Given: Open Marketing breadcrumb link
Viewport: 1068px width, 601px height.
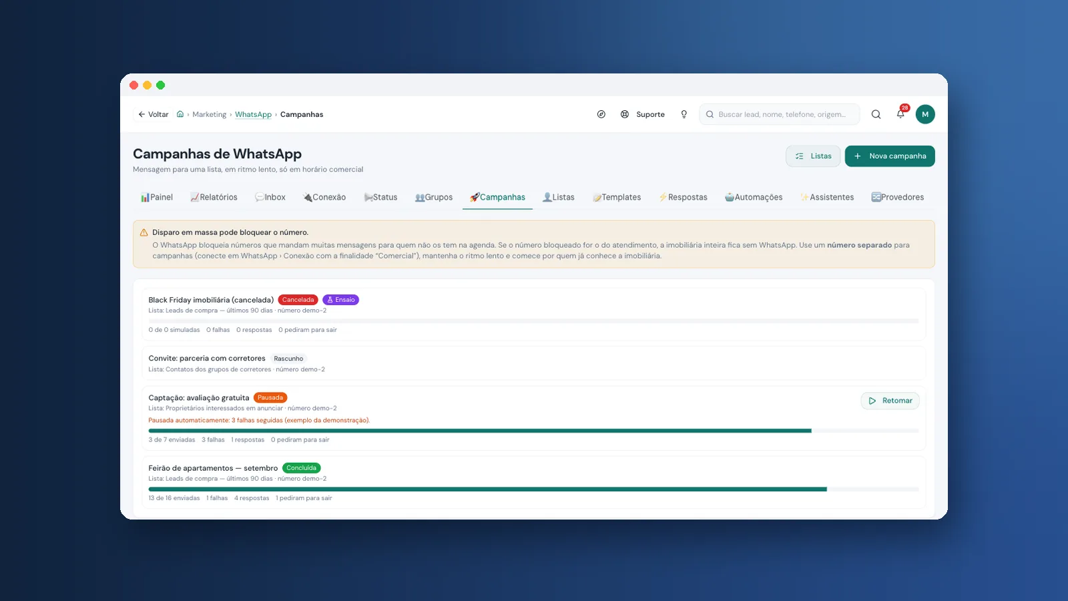Looking at the screenshot, I should pos(210,114).
